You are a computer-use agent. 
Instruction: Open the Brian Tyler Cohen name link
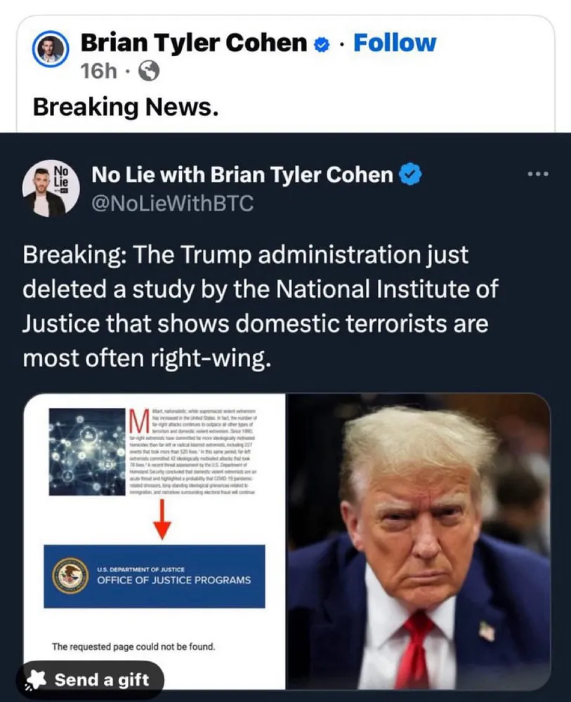pos(194,43)
